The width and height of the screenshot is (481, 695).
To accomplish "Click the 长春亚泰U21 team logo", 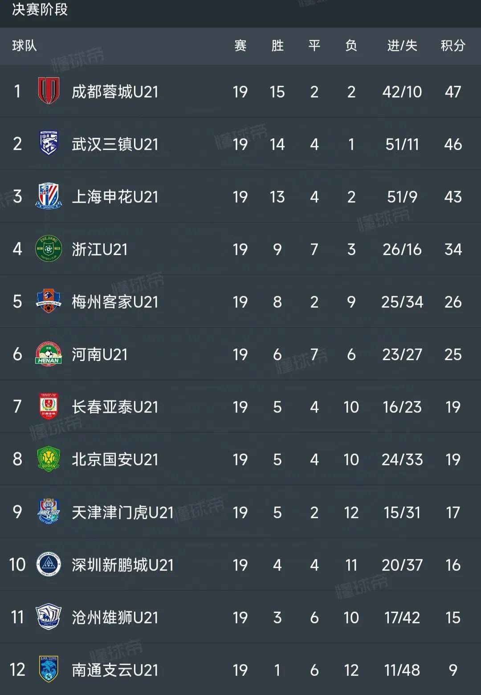I will pos(49,406).
